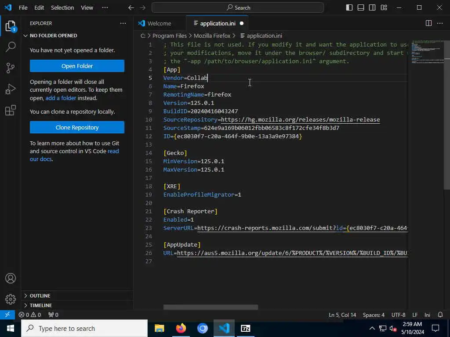Open the 'read our docs' link
Screen dimensions: 450x337
(x=74, y=155)
